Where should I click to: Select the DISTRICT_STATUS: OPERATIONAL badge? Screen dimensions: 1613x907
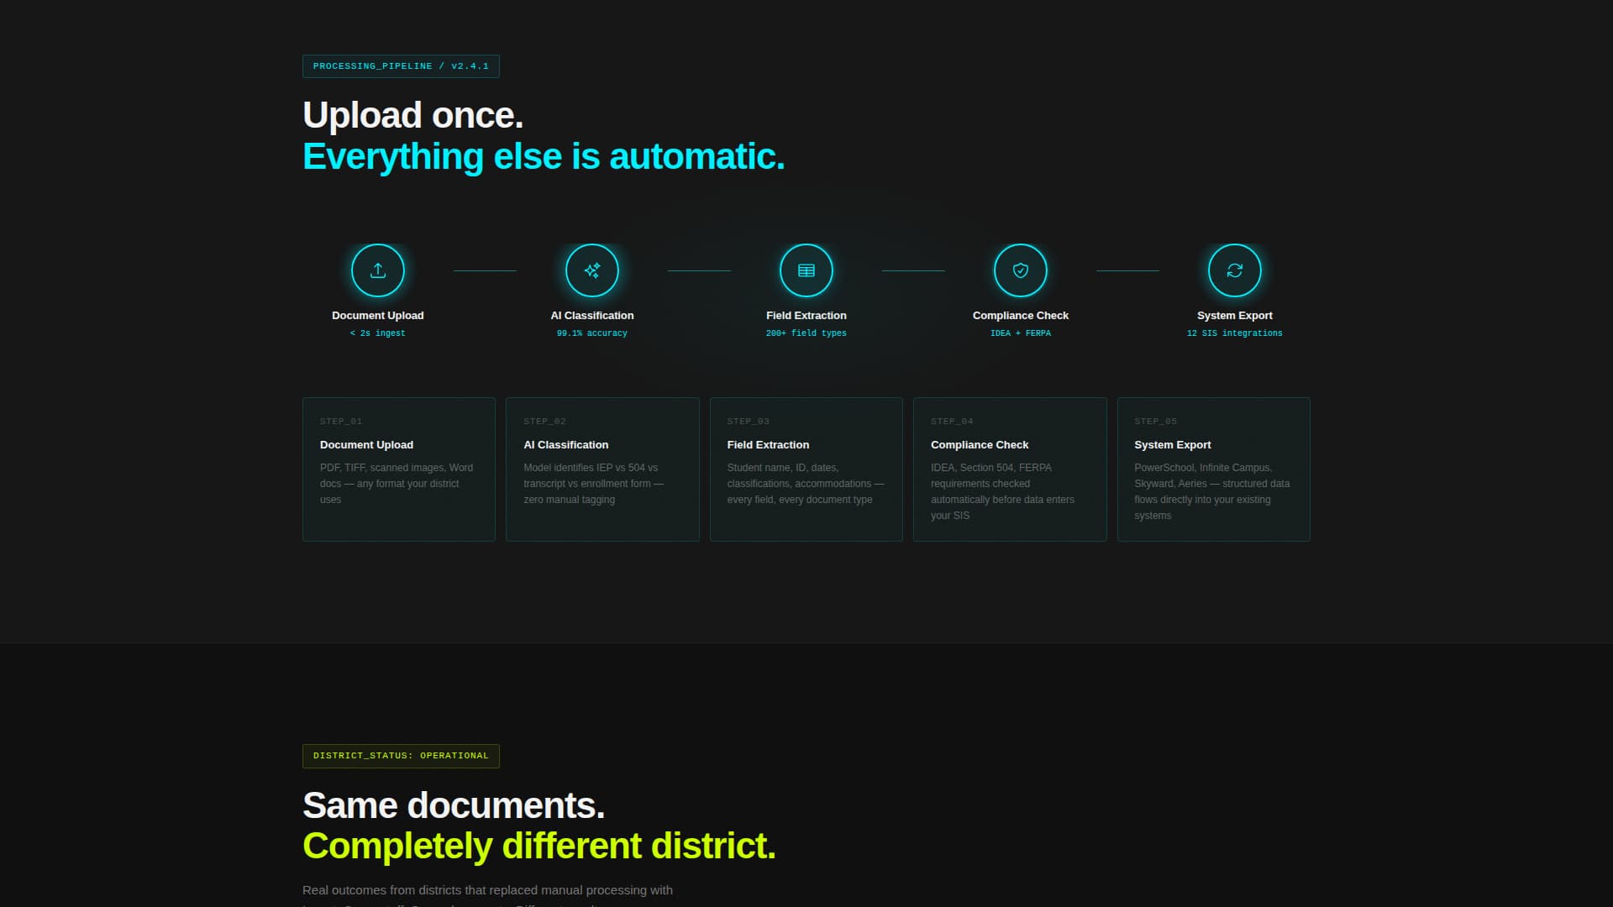[x=401, y=756]
